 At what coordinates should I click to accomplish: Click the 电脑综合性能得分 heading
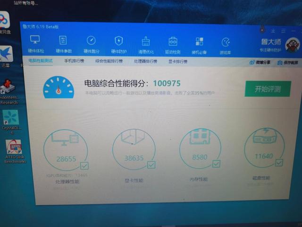pos(116,83)
